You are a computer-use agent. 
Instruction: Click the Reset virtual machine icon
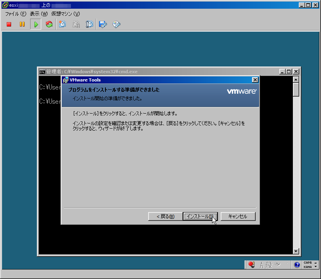[x=49, y=24]
